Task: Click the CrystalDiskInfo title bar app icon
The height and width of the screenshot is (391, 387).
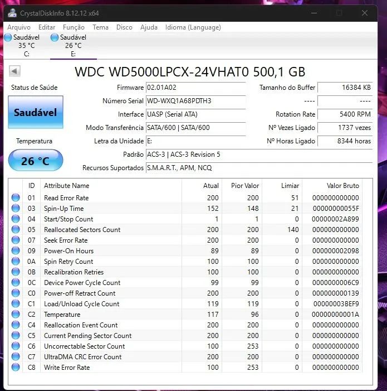Action: 12,13
